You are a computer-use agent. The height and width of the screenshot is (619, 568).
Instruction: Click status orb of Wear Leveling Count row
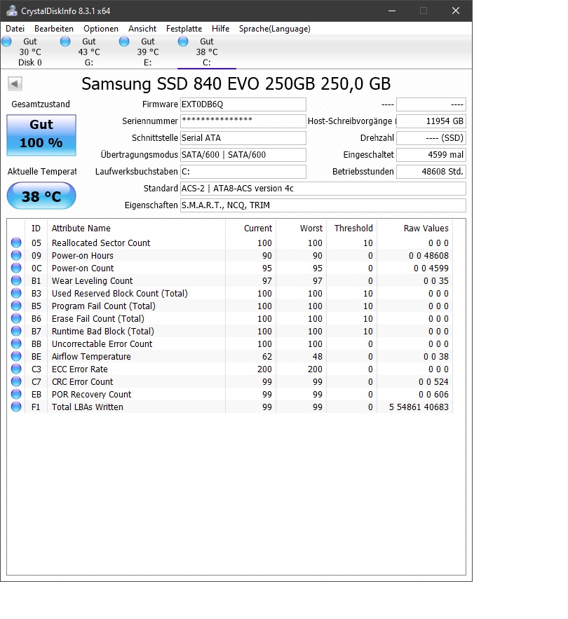point(16,280)
